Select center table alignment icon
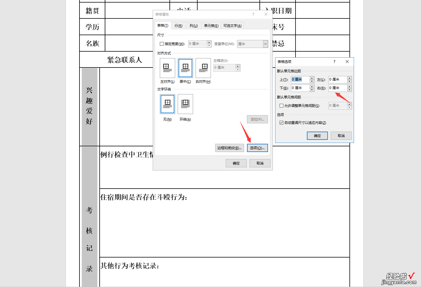This screenshot has width=421, height=287. (185, 68)
